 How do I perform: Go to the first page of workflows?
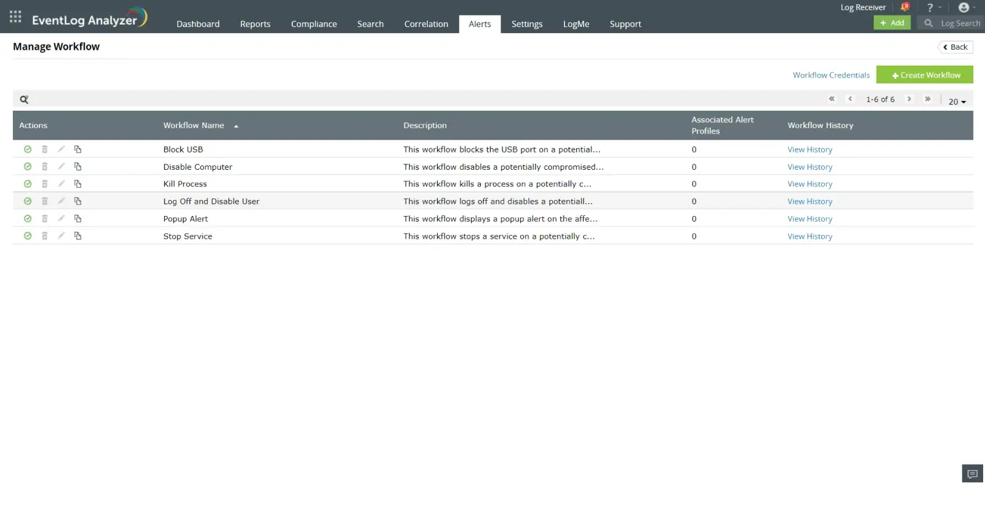[x=832, y=99]
